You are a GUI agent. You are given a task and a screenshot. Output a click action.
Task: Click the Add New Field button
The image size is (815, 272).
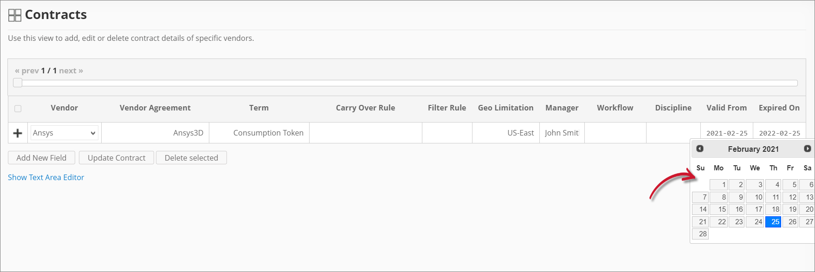tap(41, 158)
